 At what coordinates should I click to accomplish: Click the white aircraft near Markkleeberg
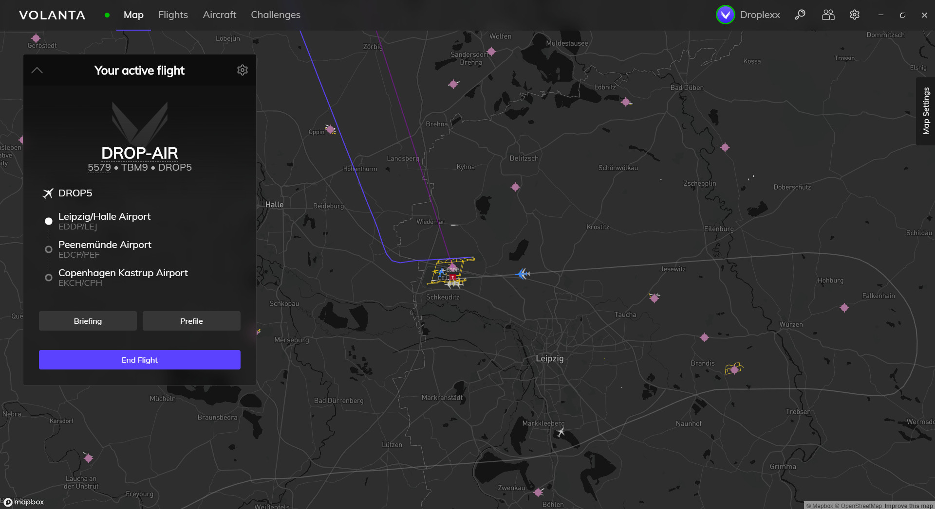click(x=561, y=432)
